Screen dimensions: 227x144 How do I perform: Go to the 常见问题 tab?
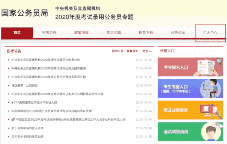tap(113, 33)
